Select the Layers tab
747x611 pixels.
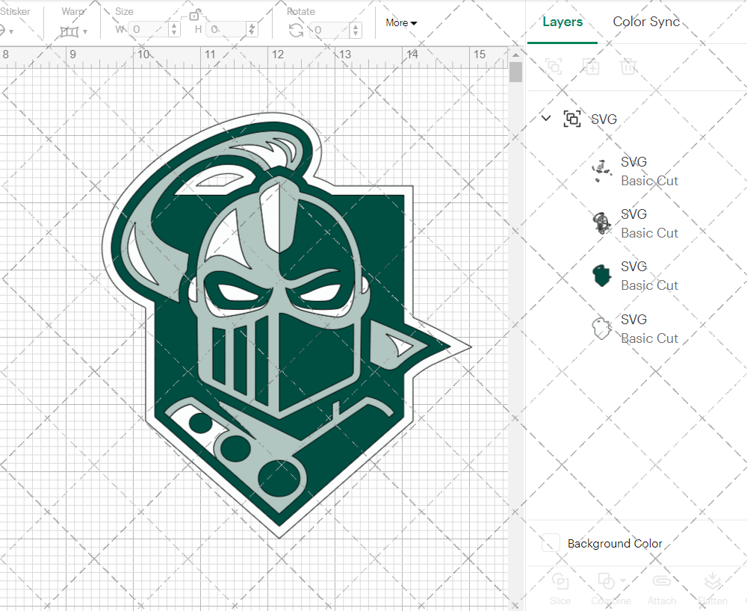click(x=562, y=22)
